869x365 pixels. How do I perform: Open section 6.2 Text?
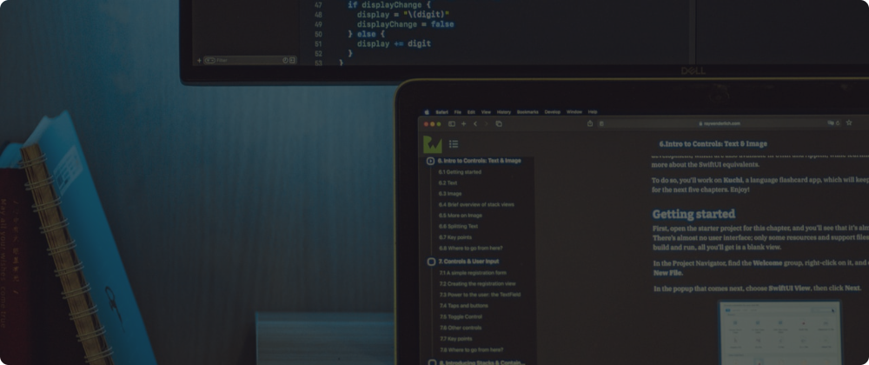[x=448, y=182]
